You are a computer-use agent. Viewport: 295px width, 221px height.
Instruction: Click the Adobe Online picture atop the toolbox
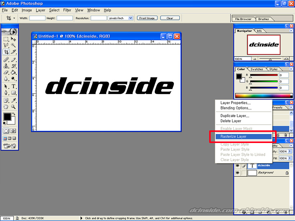pyautogui.click(x=10, y=32)
